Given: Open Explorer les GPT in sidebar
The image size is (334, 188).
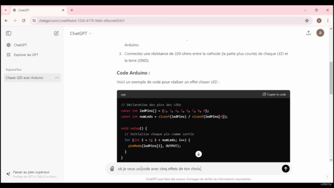Looking at the screenshot, I should (22, 55).
